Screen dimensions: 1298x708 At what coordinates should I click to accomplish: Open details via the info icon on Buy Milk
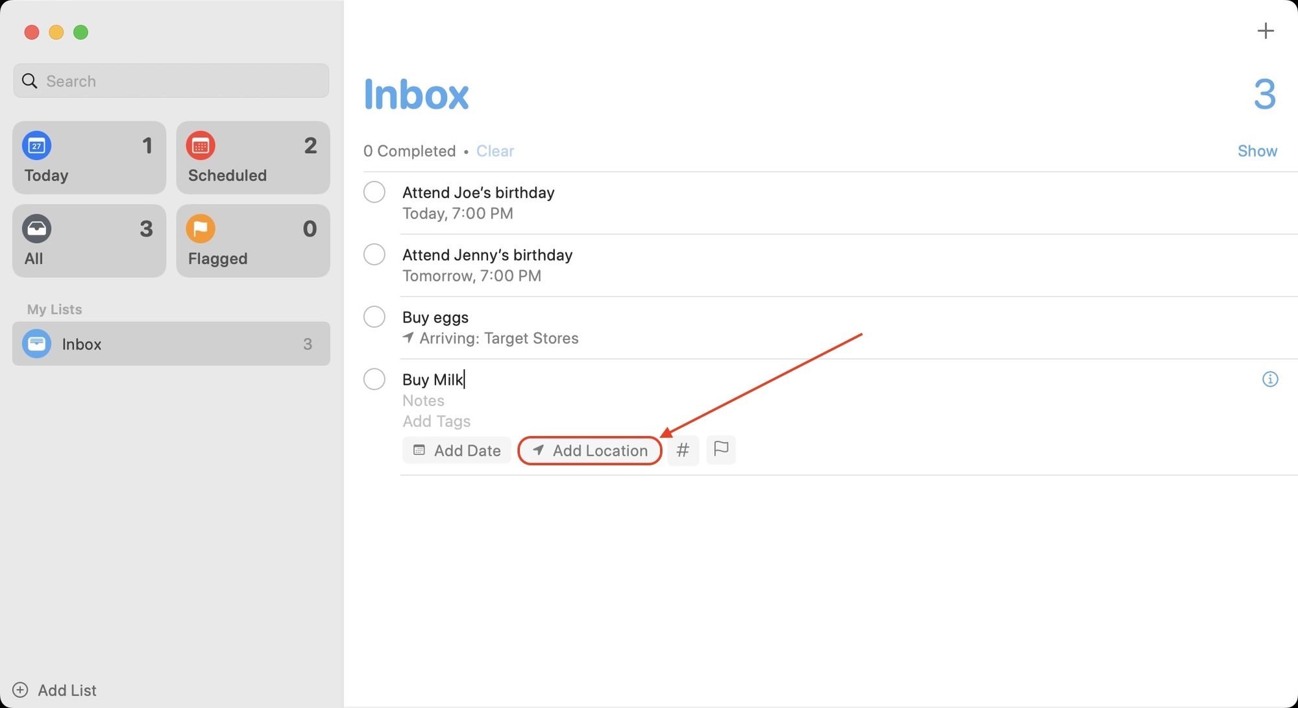click(1270, 379)
